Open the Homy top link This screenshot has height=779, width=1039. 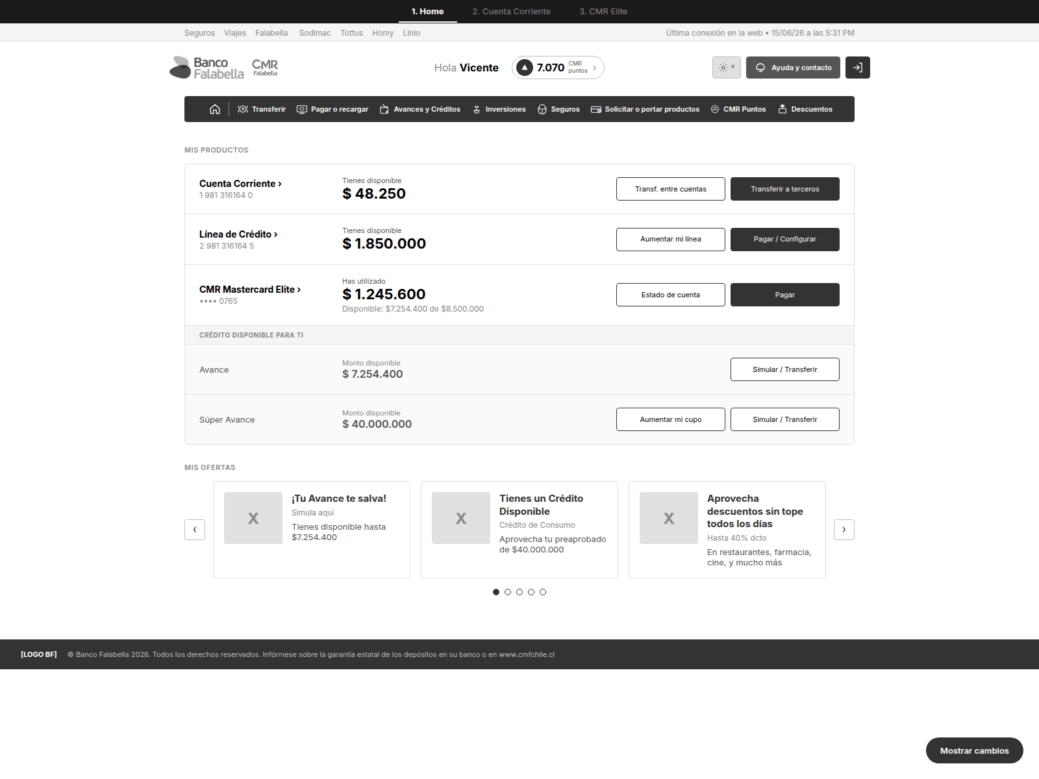[x=382, y=33]
